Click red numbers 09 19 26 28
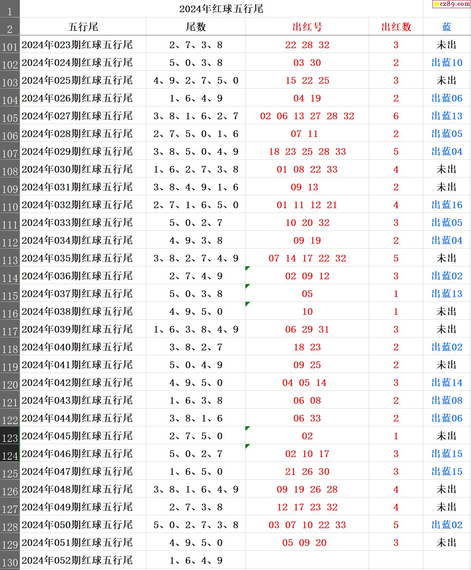471x570 pixels. 307,489
